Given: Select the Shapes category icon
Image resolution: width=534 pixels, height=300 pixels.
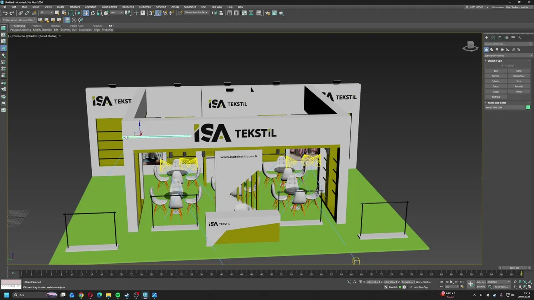Looking at the screenshot, I should (x=491, y=50).
